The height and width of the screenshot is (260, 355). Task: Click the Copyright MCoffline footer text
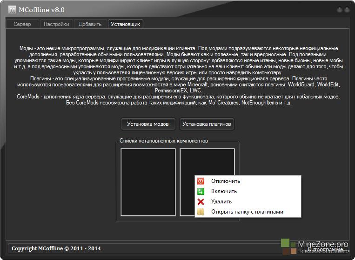(x=56, y=248)
